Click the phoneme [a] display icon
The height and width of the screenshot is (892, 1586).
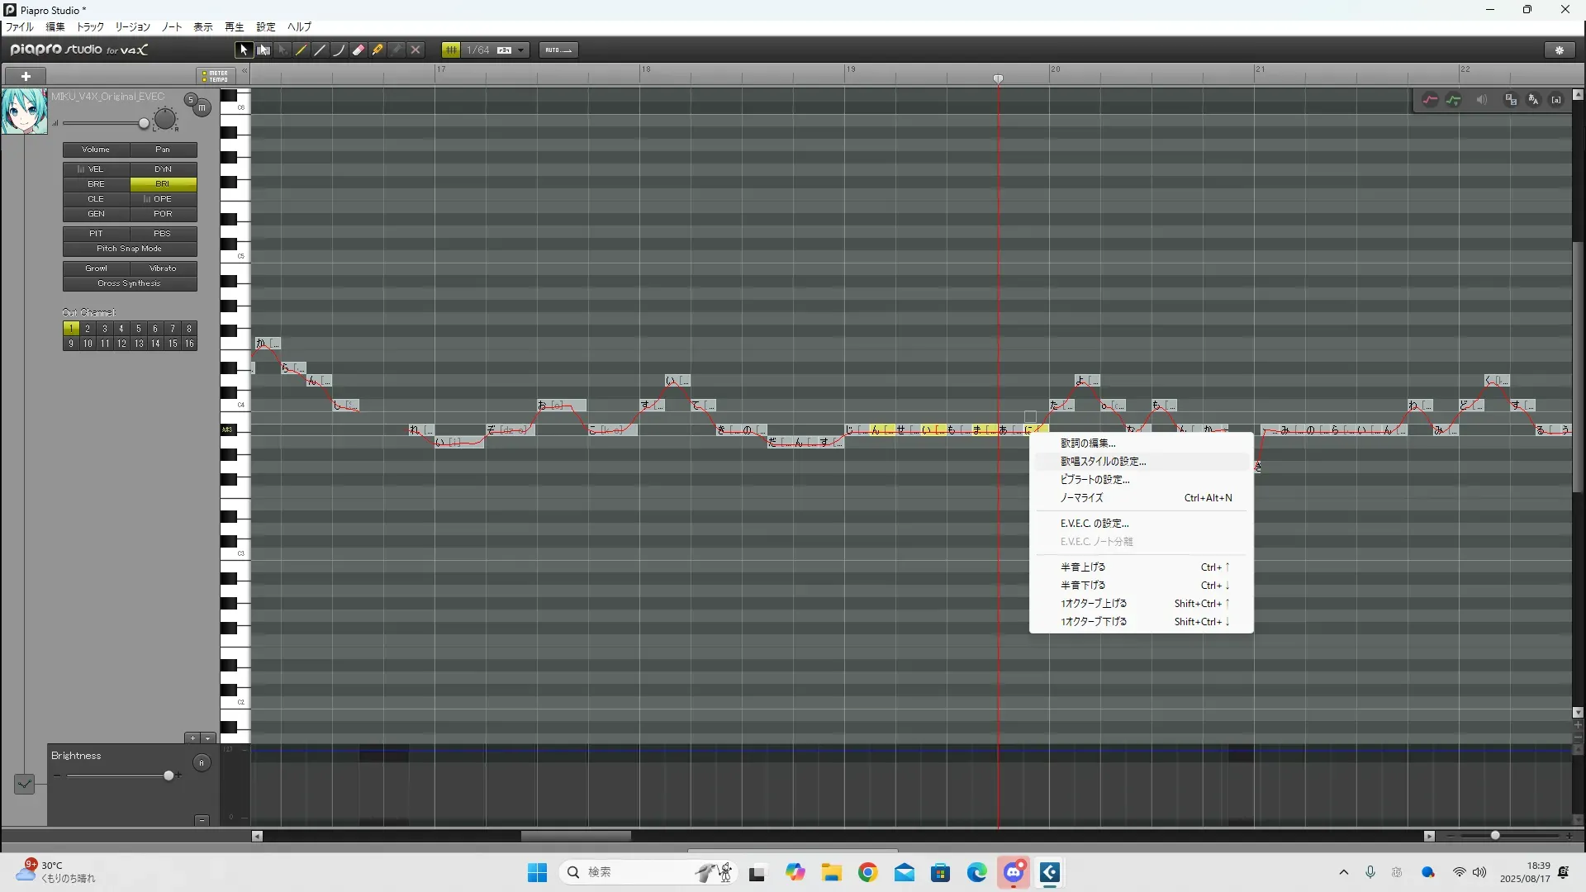1556,100
